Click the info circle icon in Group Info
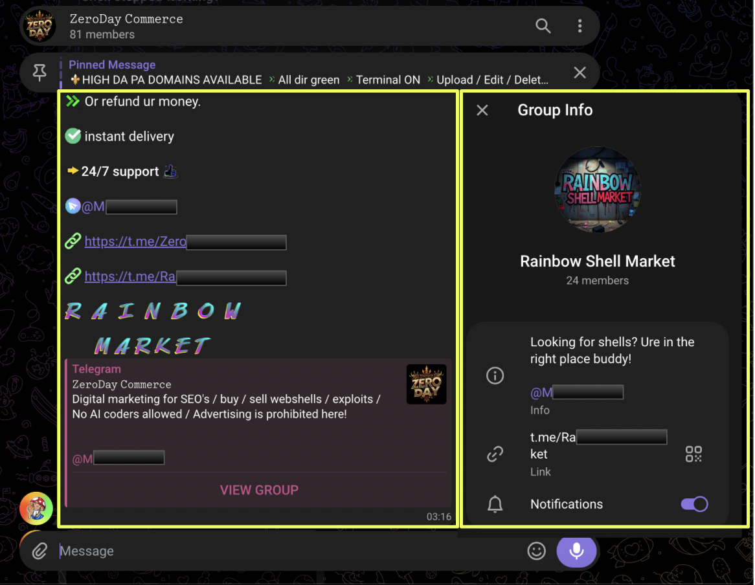This screenshot has height=585, width=755. point(495,375)
